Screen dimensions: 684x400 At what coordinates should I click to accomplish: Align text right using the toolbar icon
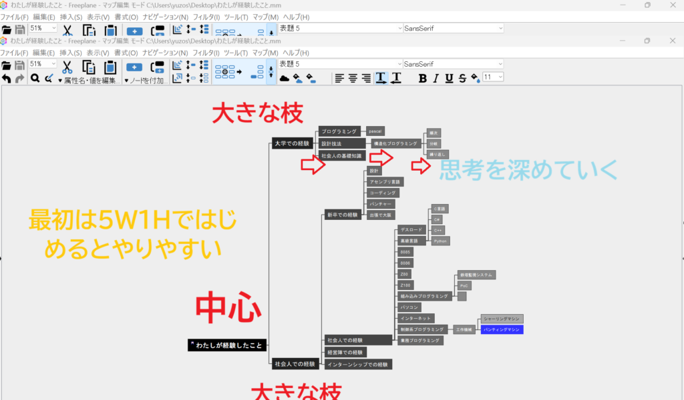click(366, 78)
